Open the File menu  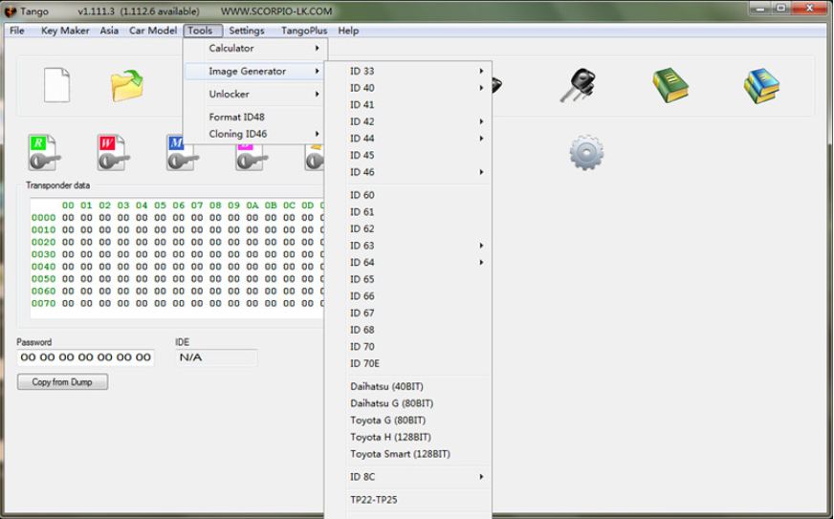click(17, 31)
